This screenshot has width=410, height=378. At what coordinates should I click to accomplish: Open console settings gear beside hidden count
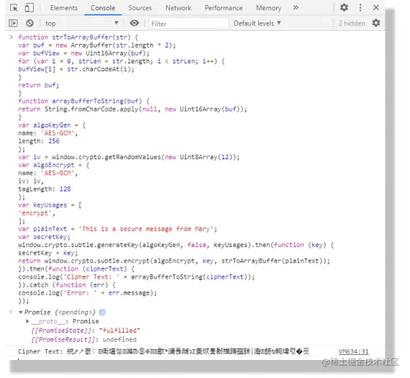tap(376, 23)
